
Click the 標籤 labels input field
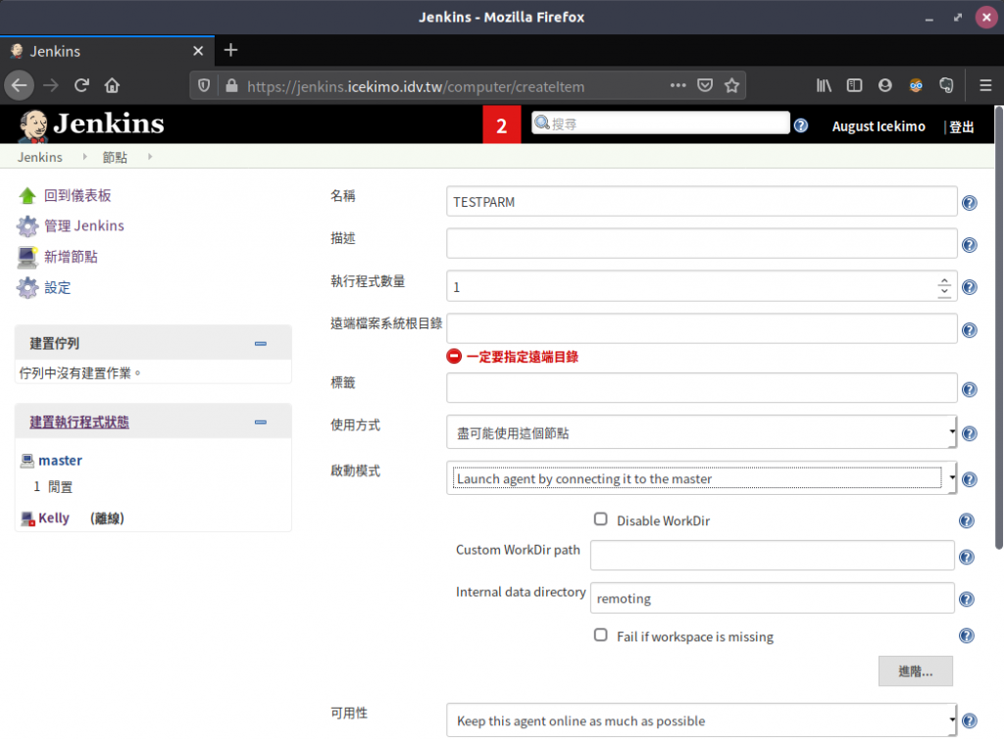[x=702, y=388]
